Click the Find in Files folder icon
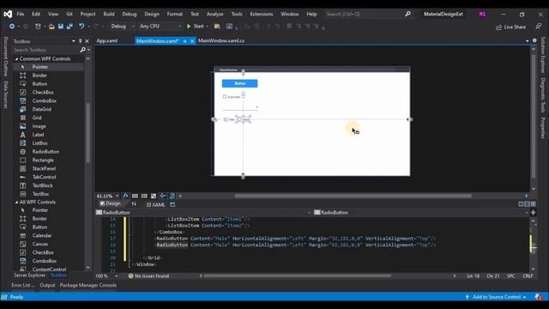549x309 pixels. 217,27
